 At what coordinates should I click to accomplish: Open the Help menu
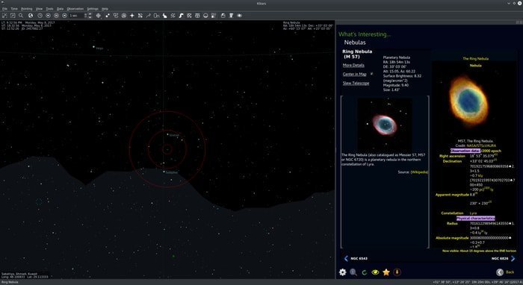(x=105, y=9)
